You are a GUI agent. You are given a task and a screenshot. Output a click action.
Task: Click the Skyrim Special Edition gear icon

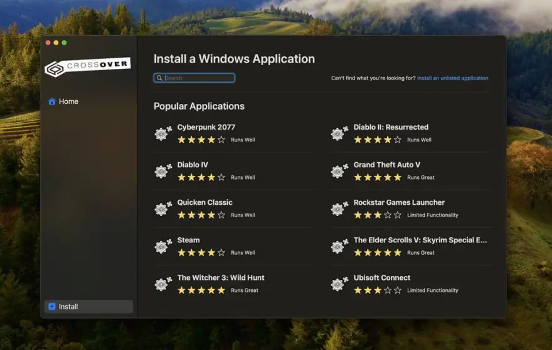point(339,246)
